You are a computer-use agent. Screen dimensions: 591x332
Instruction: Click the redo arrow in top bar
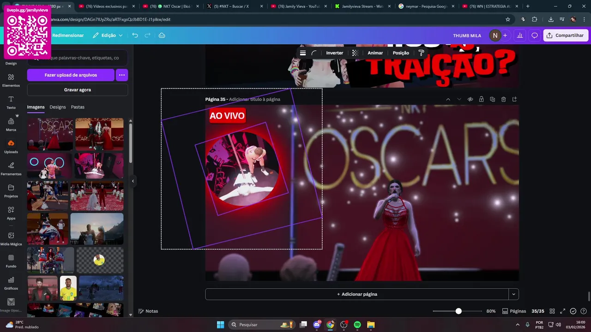(148, 36)
